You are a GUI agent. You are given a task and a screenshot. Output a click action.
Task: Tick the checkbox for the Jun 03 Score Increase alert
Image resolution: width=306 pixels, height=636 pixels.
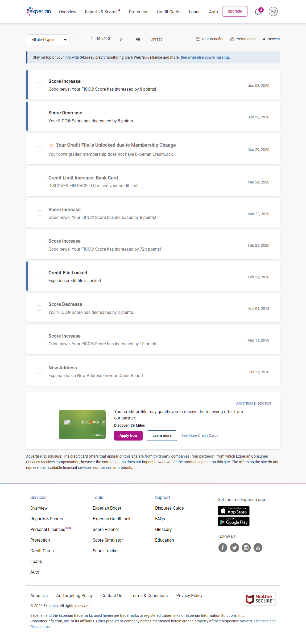[x=39, y=85]
